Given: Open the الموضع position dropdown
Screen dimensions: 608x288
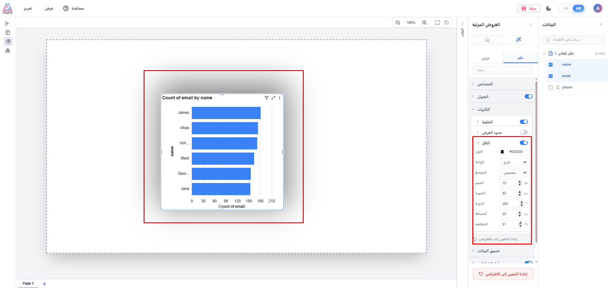Looking at the screenshot, I should tap(514, 173).
